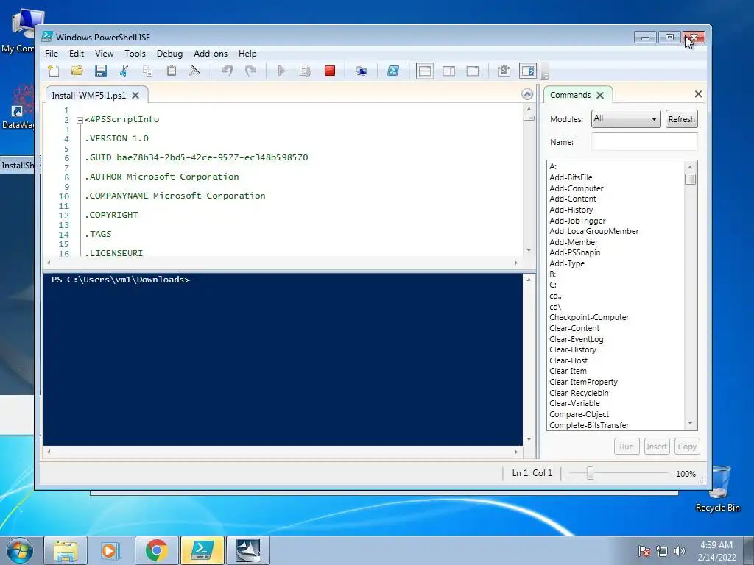Open the Help menu

point(247,54)
